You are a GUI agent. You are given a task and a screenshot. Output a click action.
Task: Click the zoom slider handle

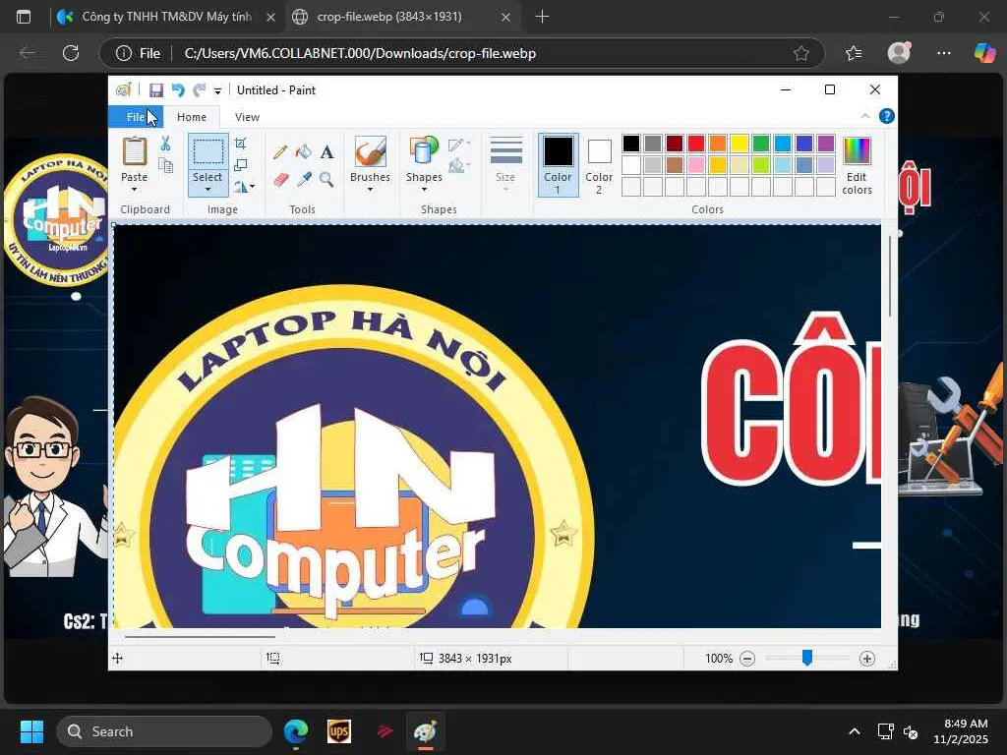coord(807,658)
